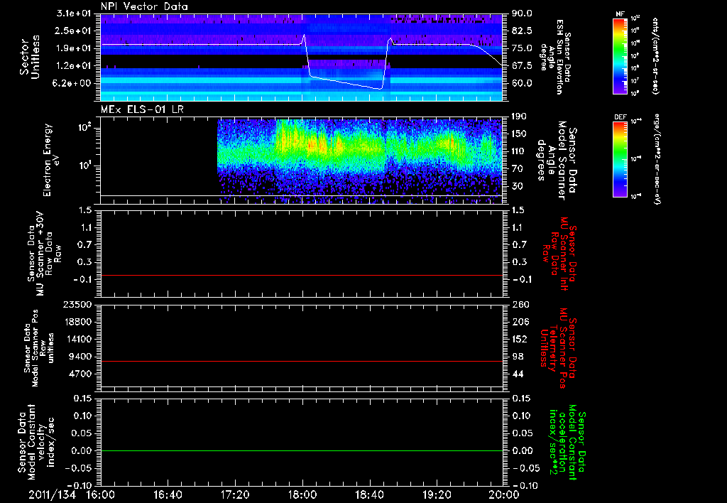Click the red line in Scanner Pos panel
Viewport: 727px width, 503px height.
301,361
